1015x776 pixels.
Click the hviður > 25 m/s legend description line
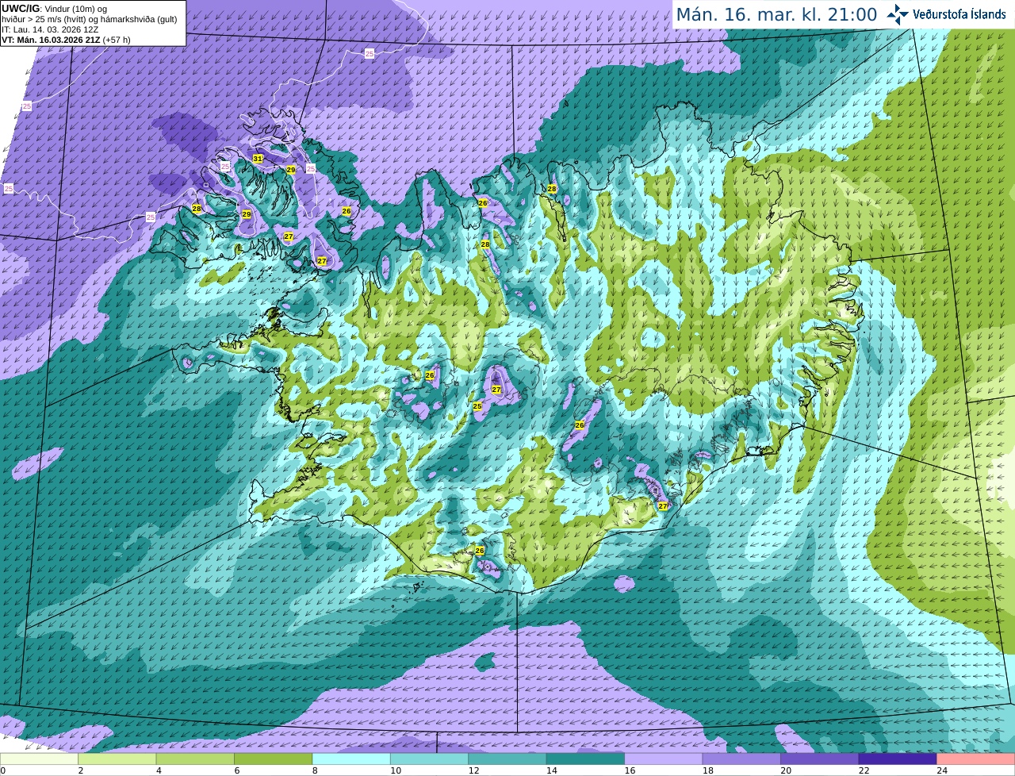(x=89, y=19)
